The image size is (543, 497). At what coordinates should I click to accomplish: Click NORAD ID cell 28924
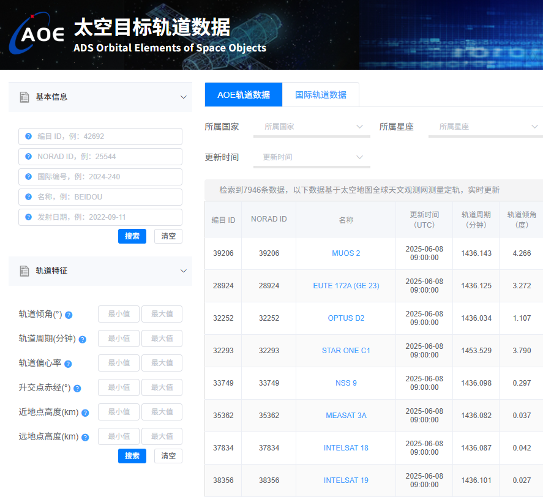tap(269, 286)
